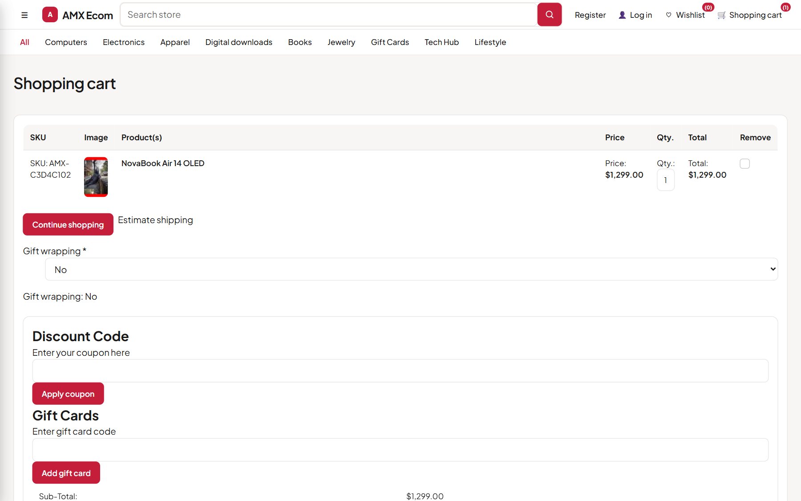Click the AMX Ecom logo icon

(50, 15)
